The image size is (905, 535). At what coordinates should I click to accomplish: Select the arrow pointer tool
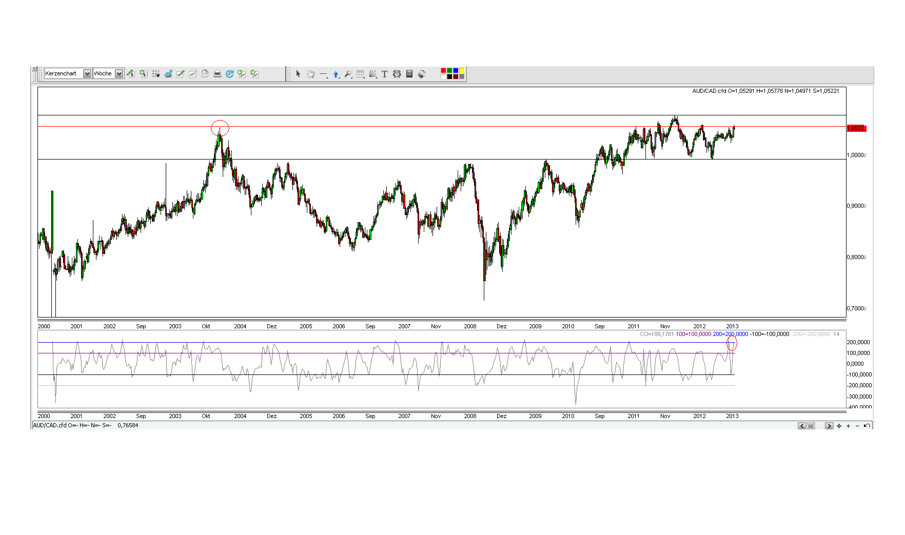coord(299,74)
